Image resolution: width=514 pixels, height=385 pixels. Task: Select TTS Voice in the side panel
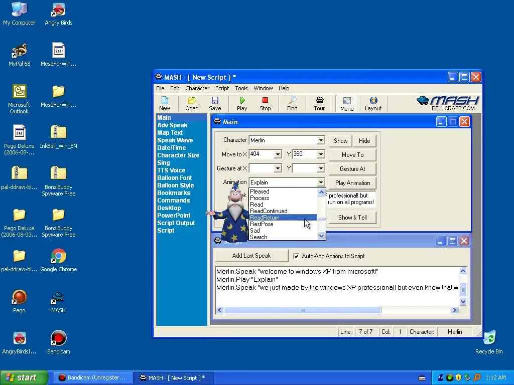tap(171, 170)
